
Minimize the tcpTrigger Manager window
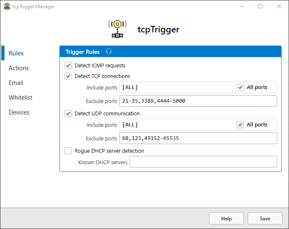(242, 6)
